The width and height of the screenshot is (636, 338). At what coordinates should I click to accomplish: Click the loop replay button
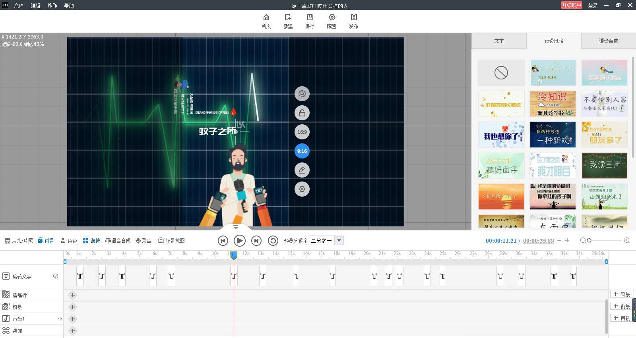pos(273,241)
